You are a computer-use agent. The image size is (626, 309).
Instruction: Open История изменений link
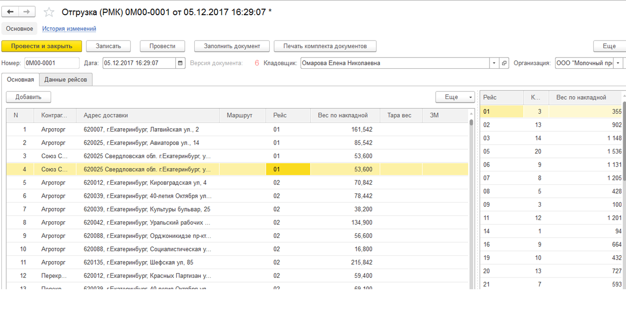pyautogui.click(x=69, y=29)
